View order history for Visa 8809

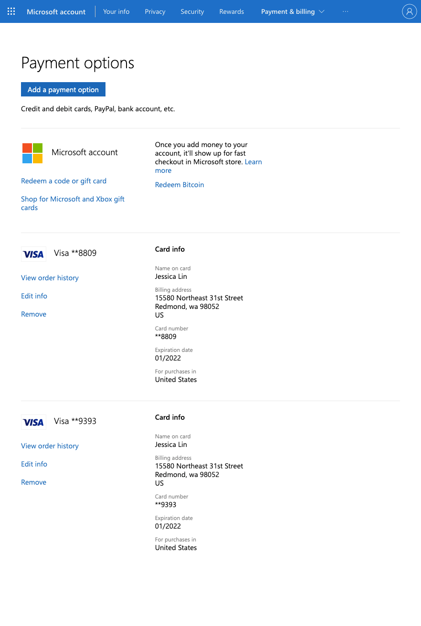50,278
